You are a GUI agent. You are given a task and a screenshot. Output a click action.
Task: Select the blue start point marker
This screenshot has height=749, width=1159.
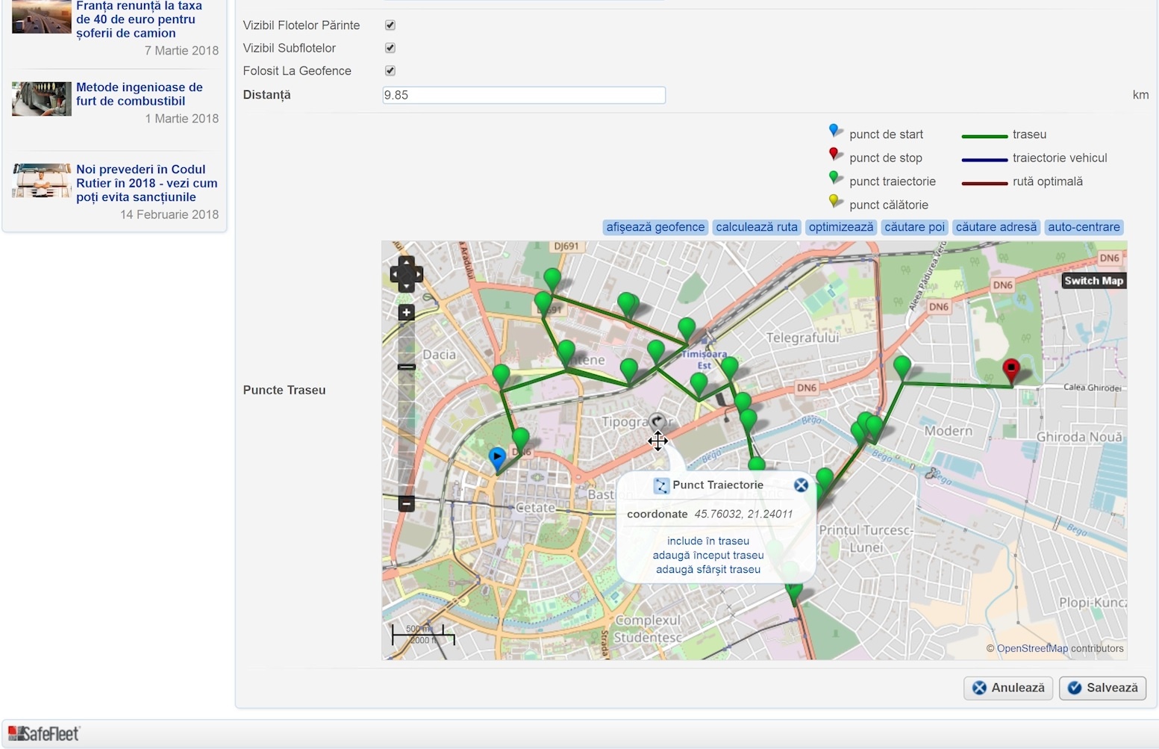pos(497,457)
